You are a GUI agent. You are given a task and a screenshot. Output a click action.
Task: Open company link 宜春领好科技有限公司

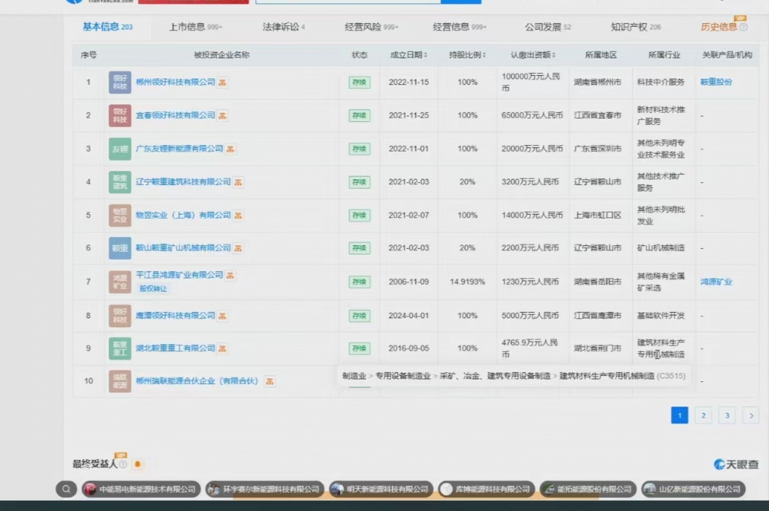click(x=176, y=116)
